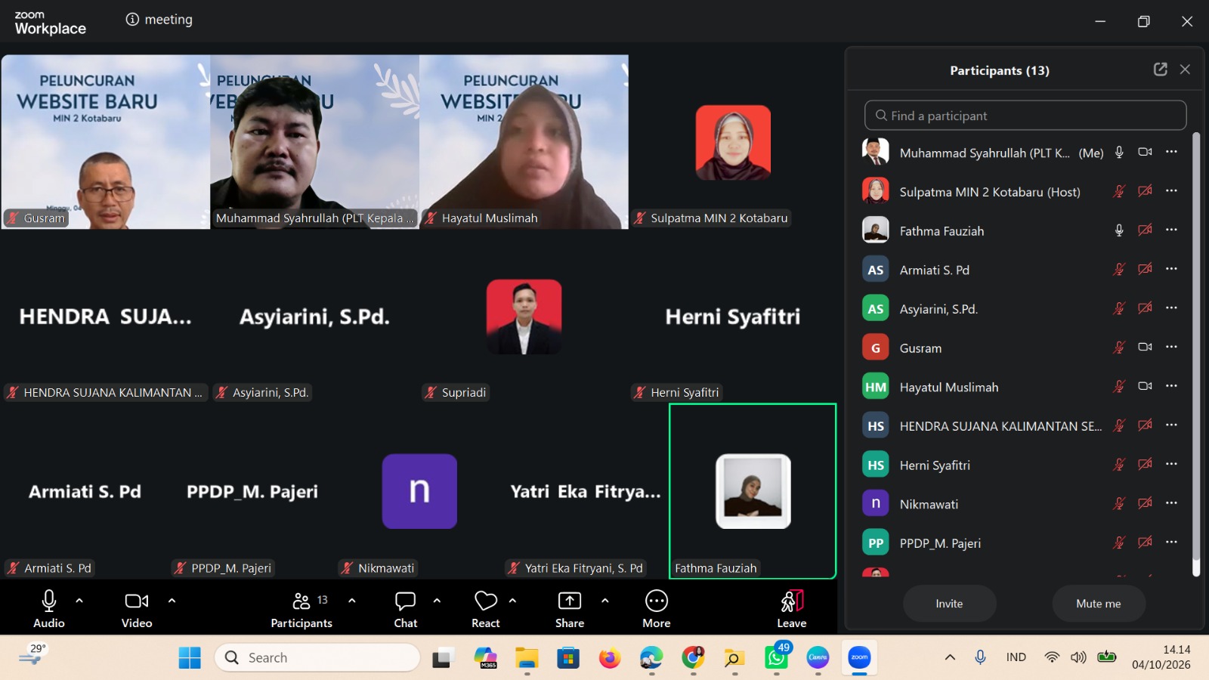Open meeting info icon
Screen dimensions: 1209x680
click(132, 20)
